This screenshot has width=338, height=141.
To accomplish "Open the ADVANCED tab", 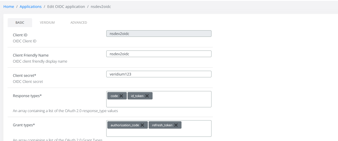I will (79, 23).
